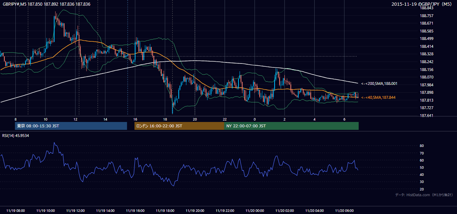The height and width of the screenshot is (214, 457).
Task: Click RSI scale value 80
Action: point(422,146)
